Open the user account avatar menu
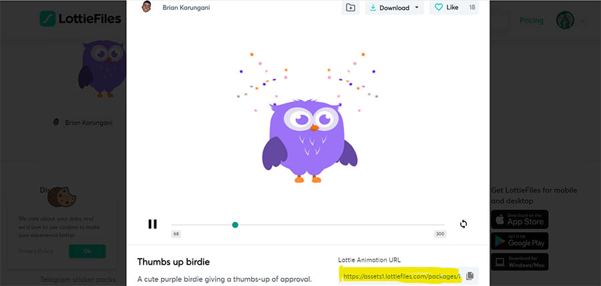Image resolution: width=601 pixels, height=286 pixels. (566, 20)
